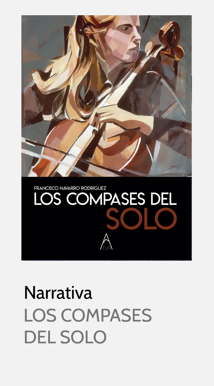Click the rust-colored SOLO word on cover

tap(141, 219)
